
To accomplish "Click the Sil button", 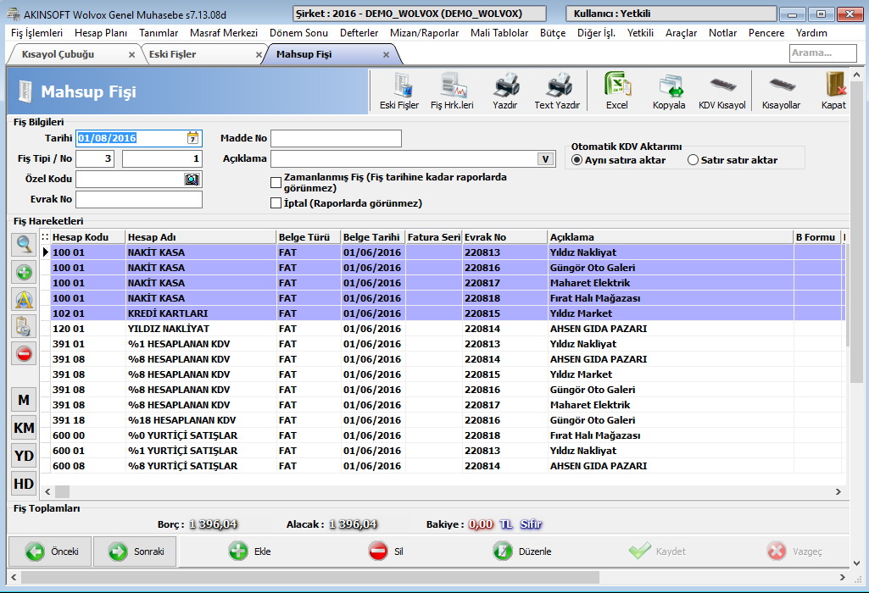I will pyautogui.click(x=387, y=551).
